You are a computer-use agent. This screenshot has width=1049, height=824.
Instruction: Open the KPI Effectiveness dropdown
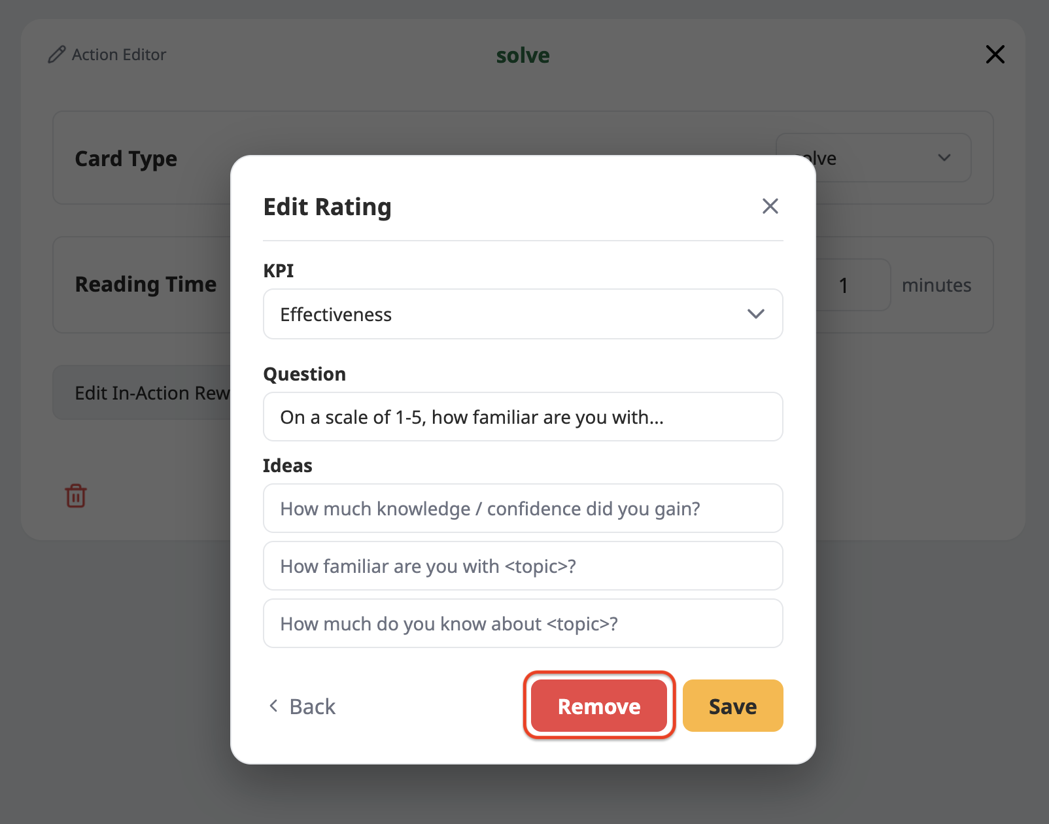(523, 314)
